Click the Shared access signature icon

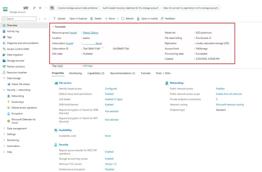pos(9,107)
